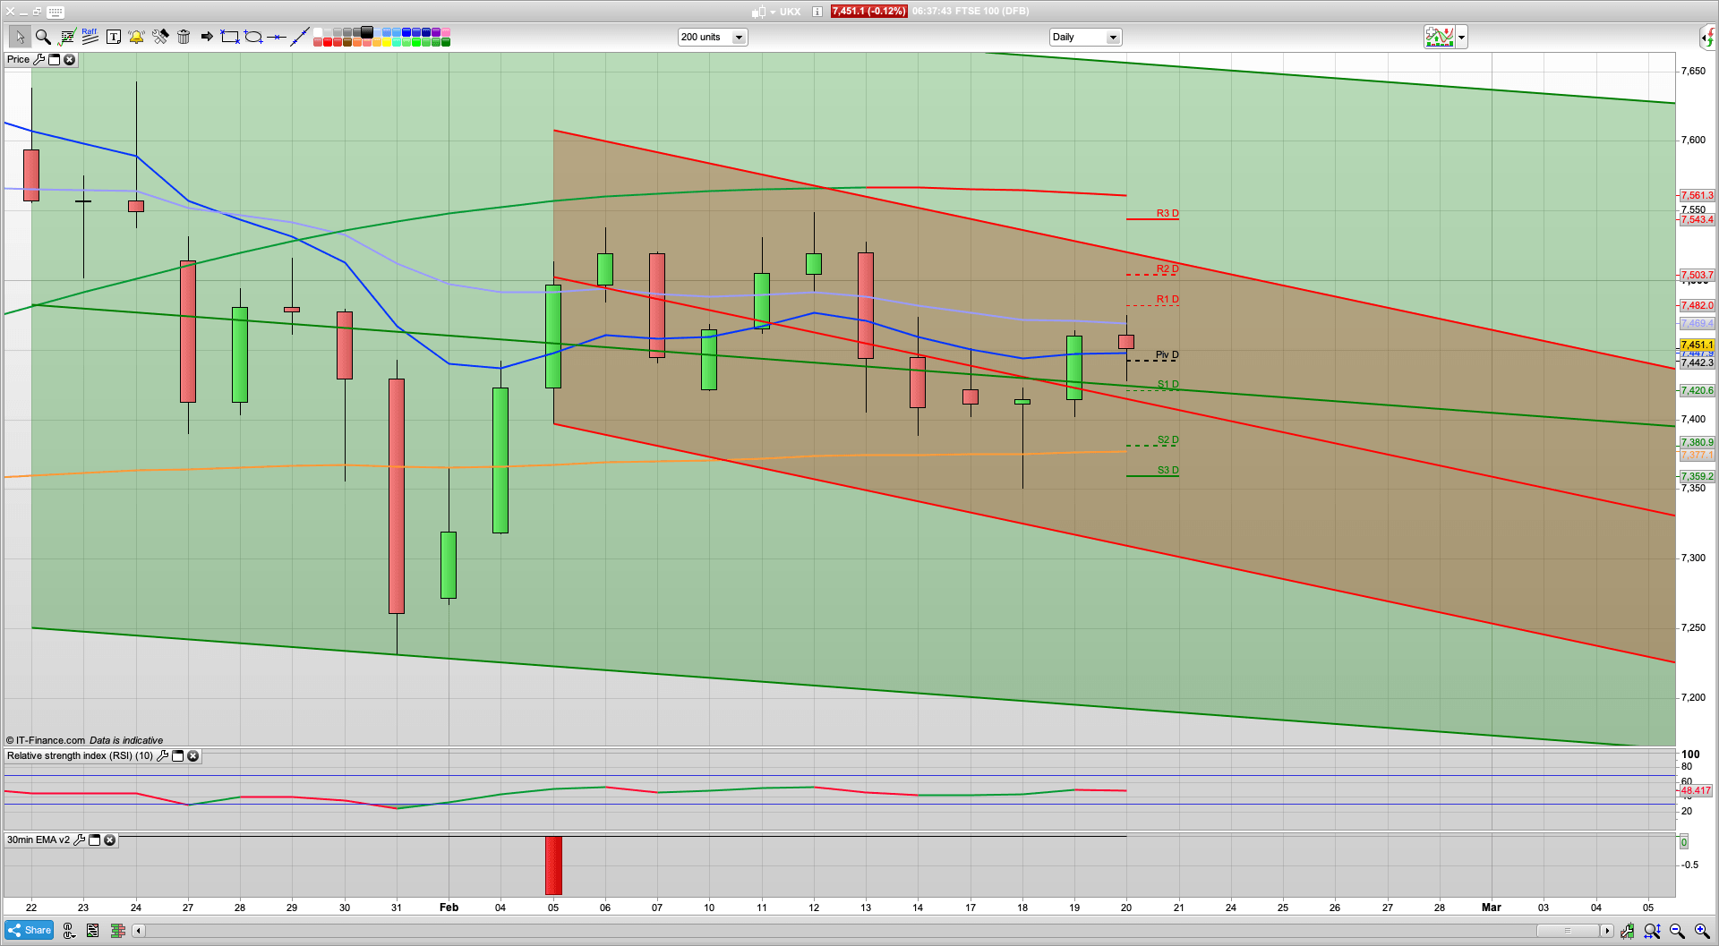Image resolution: width=1719 pixels, height=946 pixels.
Task: Click the zoom in magnifier bottom right
Action: point(1702,931)
